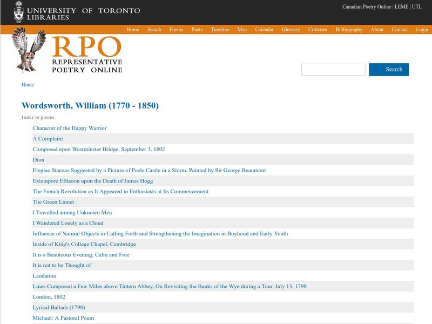Viewport: 432px width, 324px height.
Task: Open Inside of King's College Chapel, Cambridge
Action: click(x=84, y=244)
